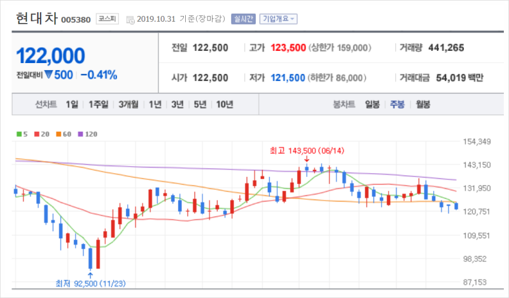Click the current price 122,000
The width and height of the screenshot is (509, 298).
tap(51, 56)
